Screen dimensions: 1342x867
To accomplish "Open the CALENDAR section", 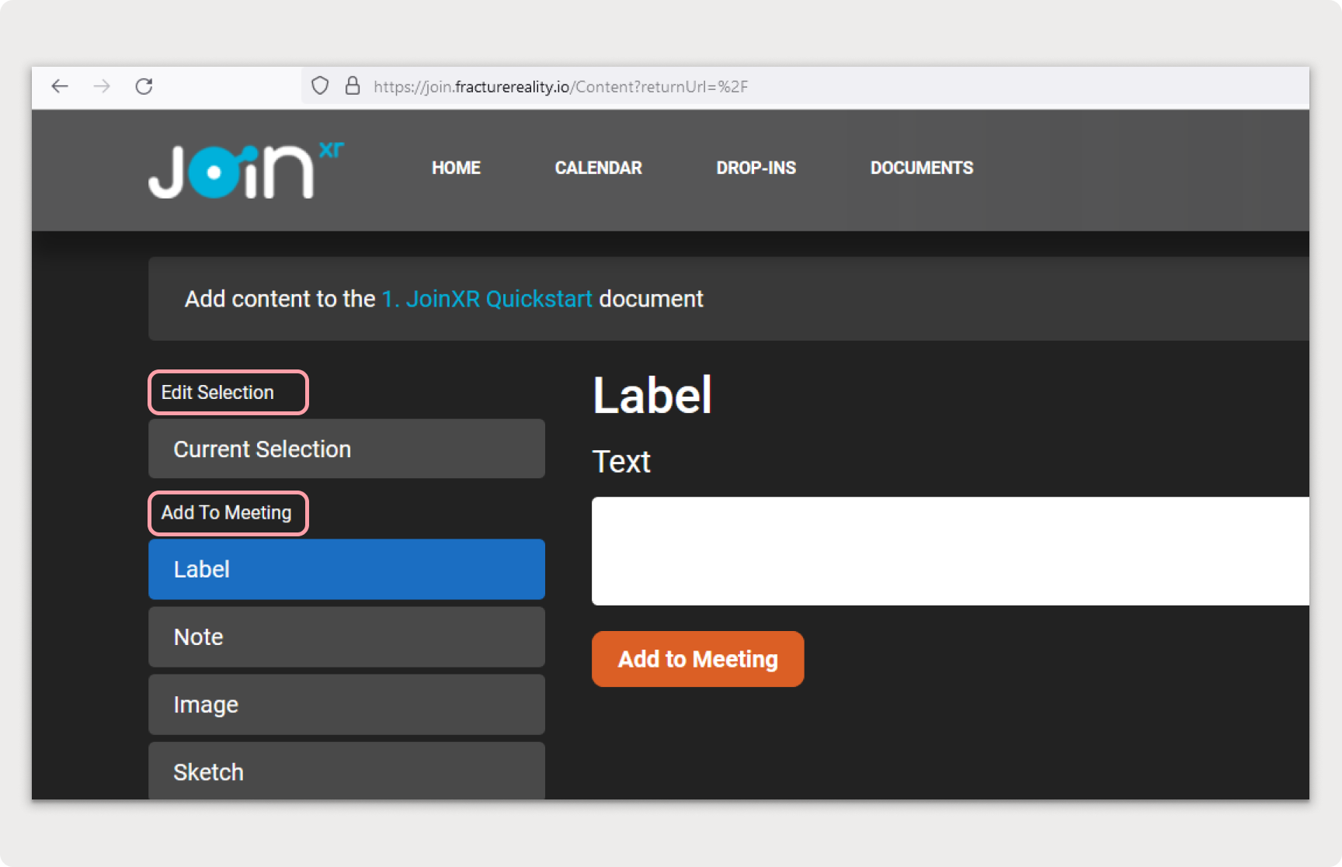I will [x=598, y=168].
